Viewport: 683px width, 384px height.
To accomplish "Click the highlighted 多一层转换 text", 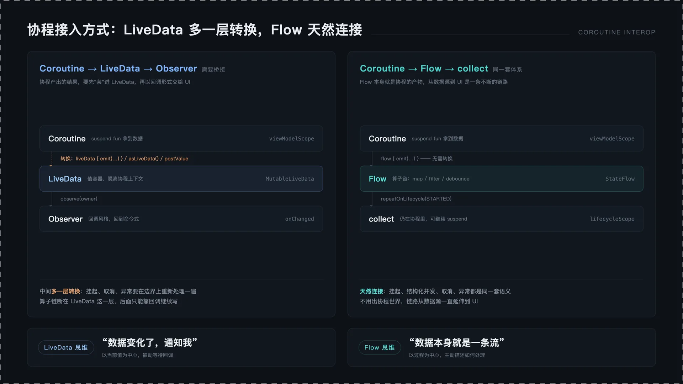I will coord(66,292).
